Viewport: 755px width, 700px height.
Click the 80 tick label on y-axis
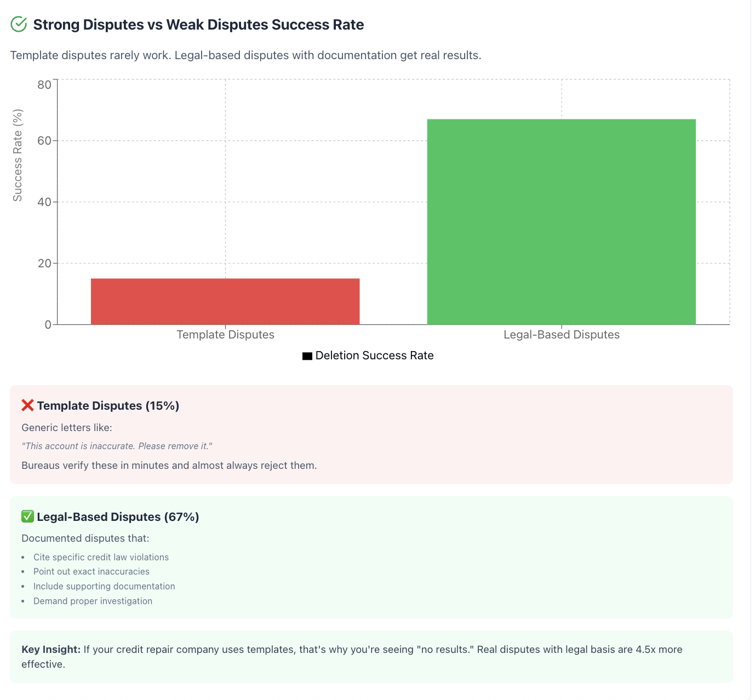[44, 84]
